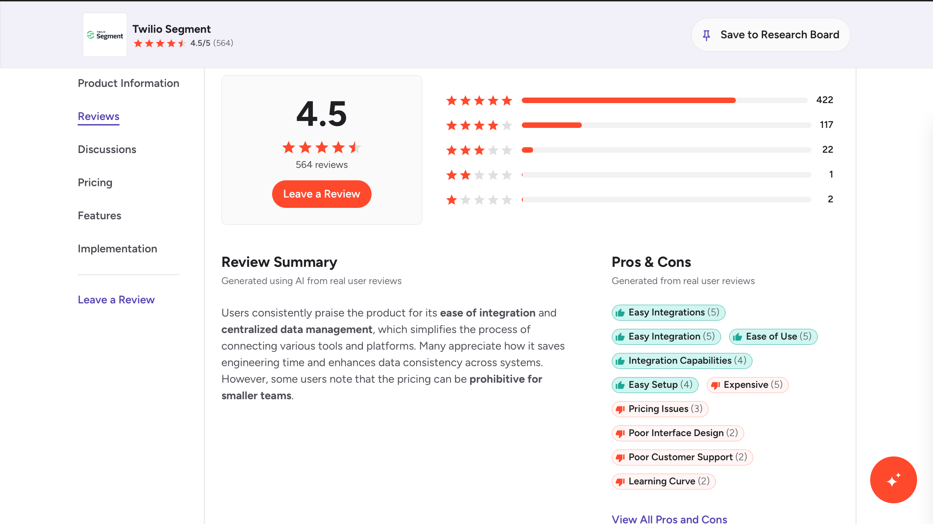Jump to the Features sidebar section

[x=99, y=215]
